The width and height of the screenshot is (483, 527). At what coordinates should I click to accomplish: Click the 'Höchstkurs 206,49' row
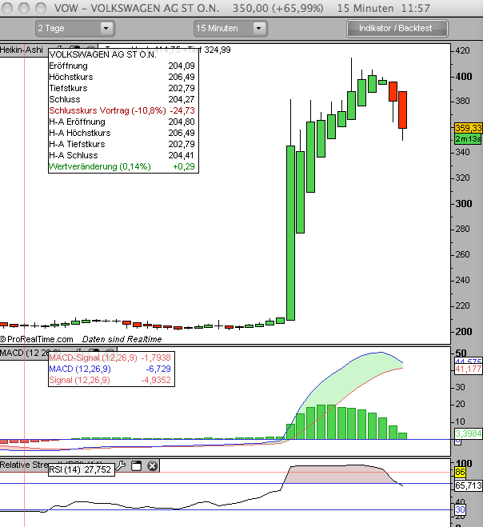pos(122,77)
